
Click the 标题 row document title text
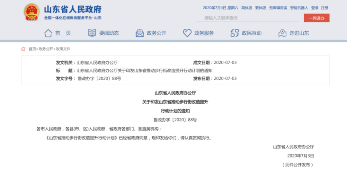(x=144, y=71)
